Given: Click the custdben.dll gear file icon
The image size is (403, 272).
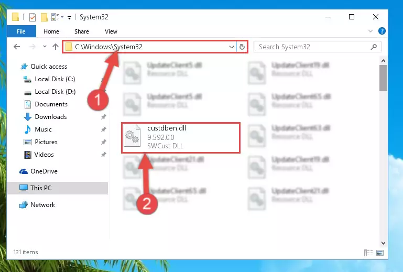Looking at the screenshot, I should point(132,136).
